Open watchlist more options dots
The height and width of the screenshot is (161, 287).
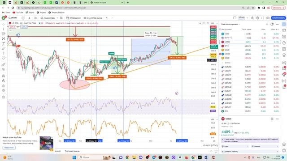click(277, 24)
